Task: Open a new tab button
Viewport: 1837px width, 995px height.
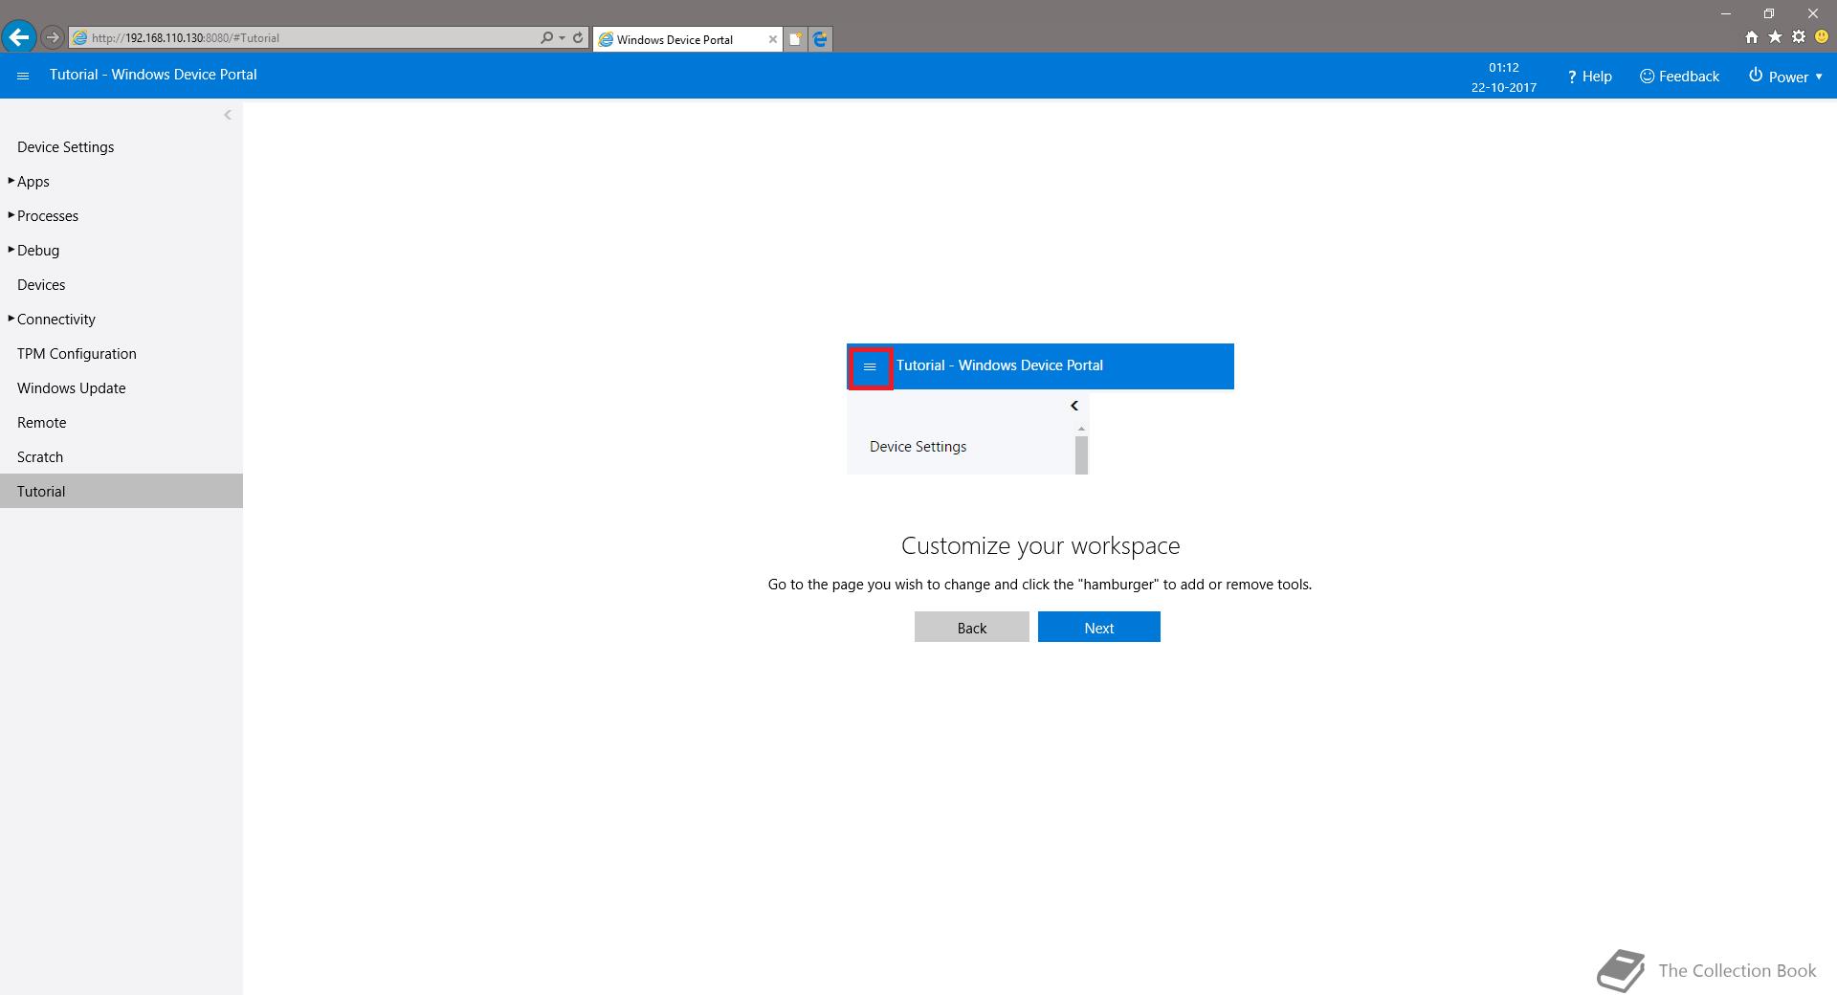Action: [x=795, y=39]
